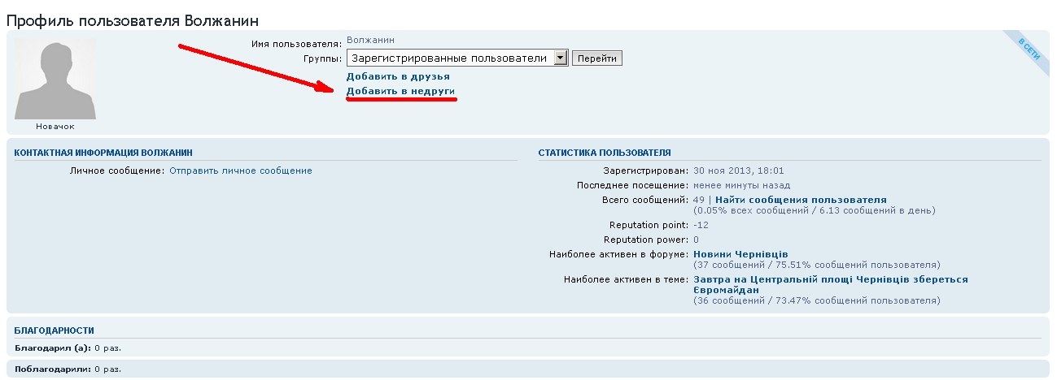Click the Reputation point value -12
1057x380 pixels.
(x=701, y=225)
